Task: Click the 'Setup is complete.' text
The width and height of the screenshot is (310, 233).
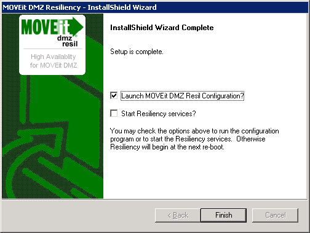Action: click(x=137, y=52)
